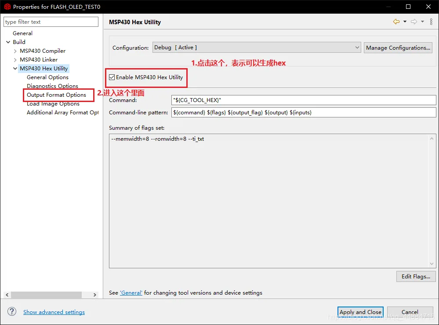Click Apply and Close button

(360, 312)
